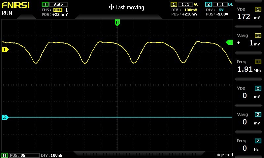Click channel 2 POS -9.80V value
This screenshot has height=158, width=264.
click(222, 14)
